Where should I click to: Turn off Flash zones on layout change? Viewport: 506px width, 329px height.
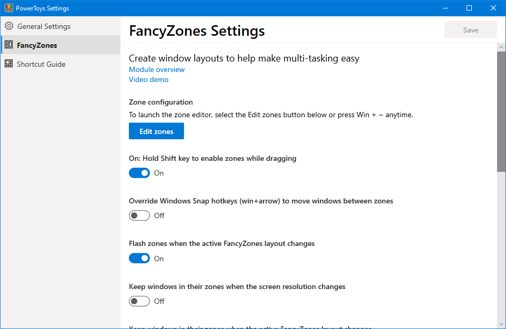pyautogui.click(x=139, y=259)
